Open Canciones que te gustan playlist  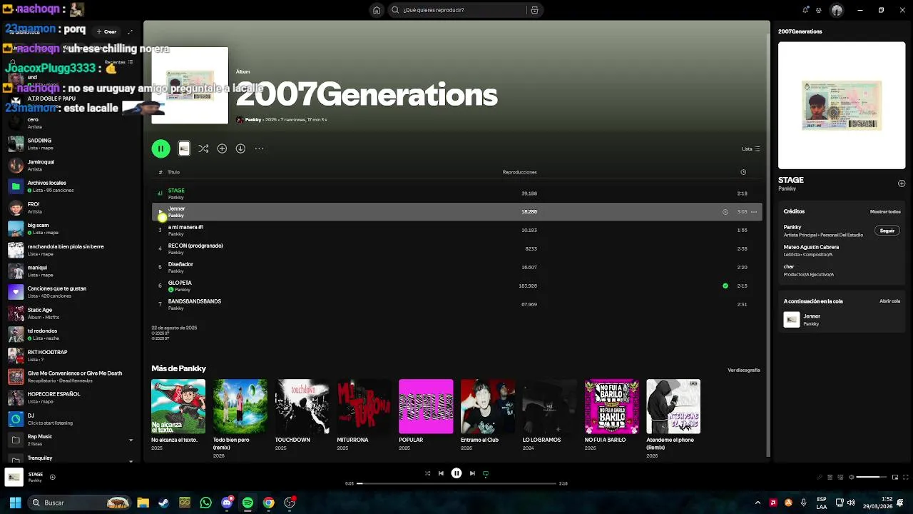[x=70, y=291]
